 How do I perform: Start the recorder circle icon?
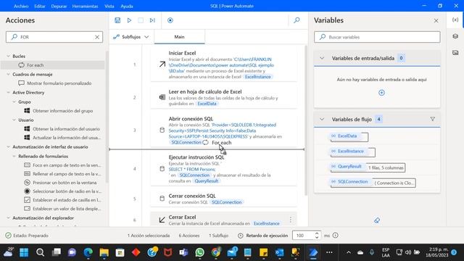pos(170,20)
